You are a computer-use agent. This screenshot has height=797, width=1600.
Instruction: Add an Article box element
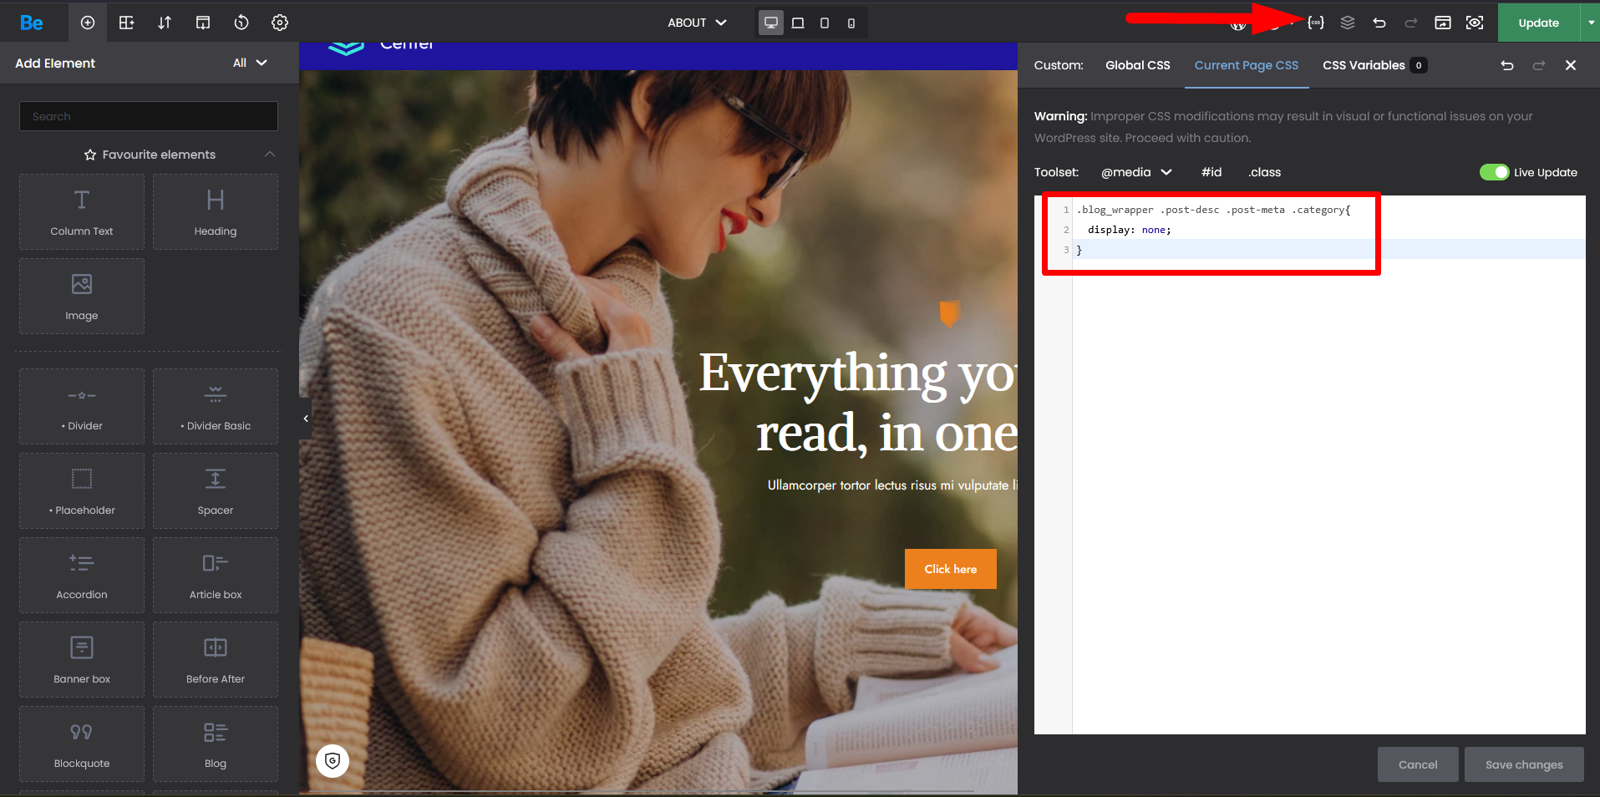(216, 575)
